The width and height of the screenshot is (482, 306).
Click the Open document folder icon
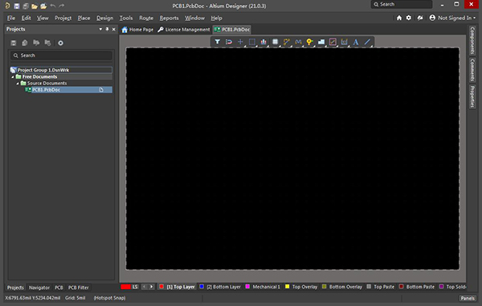pyautogui.click(x=35, y=6)
